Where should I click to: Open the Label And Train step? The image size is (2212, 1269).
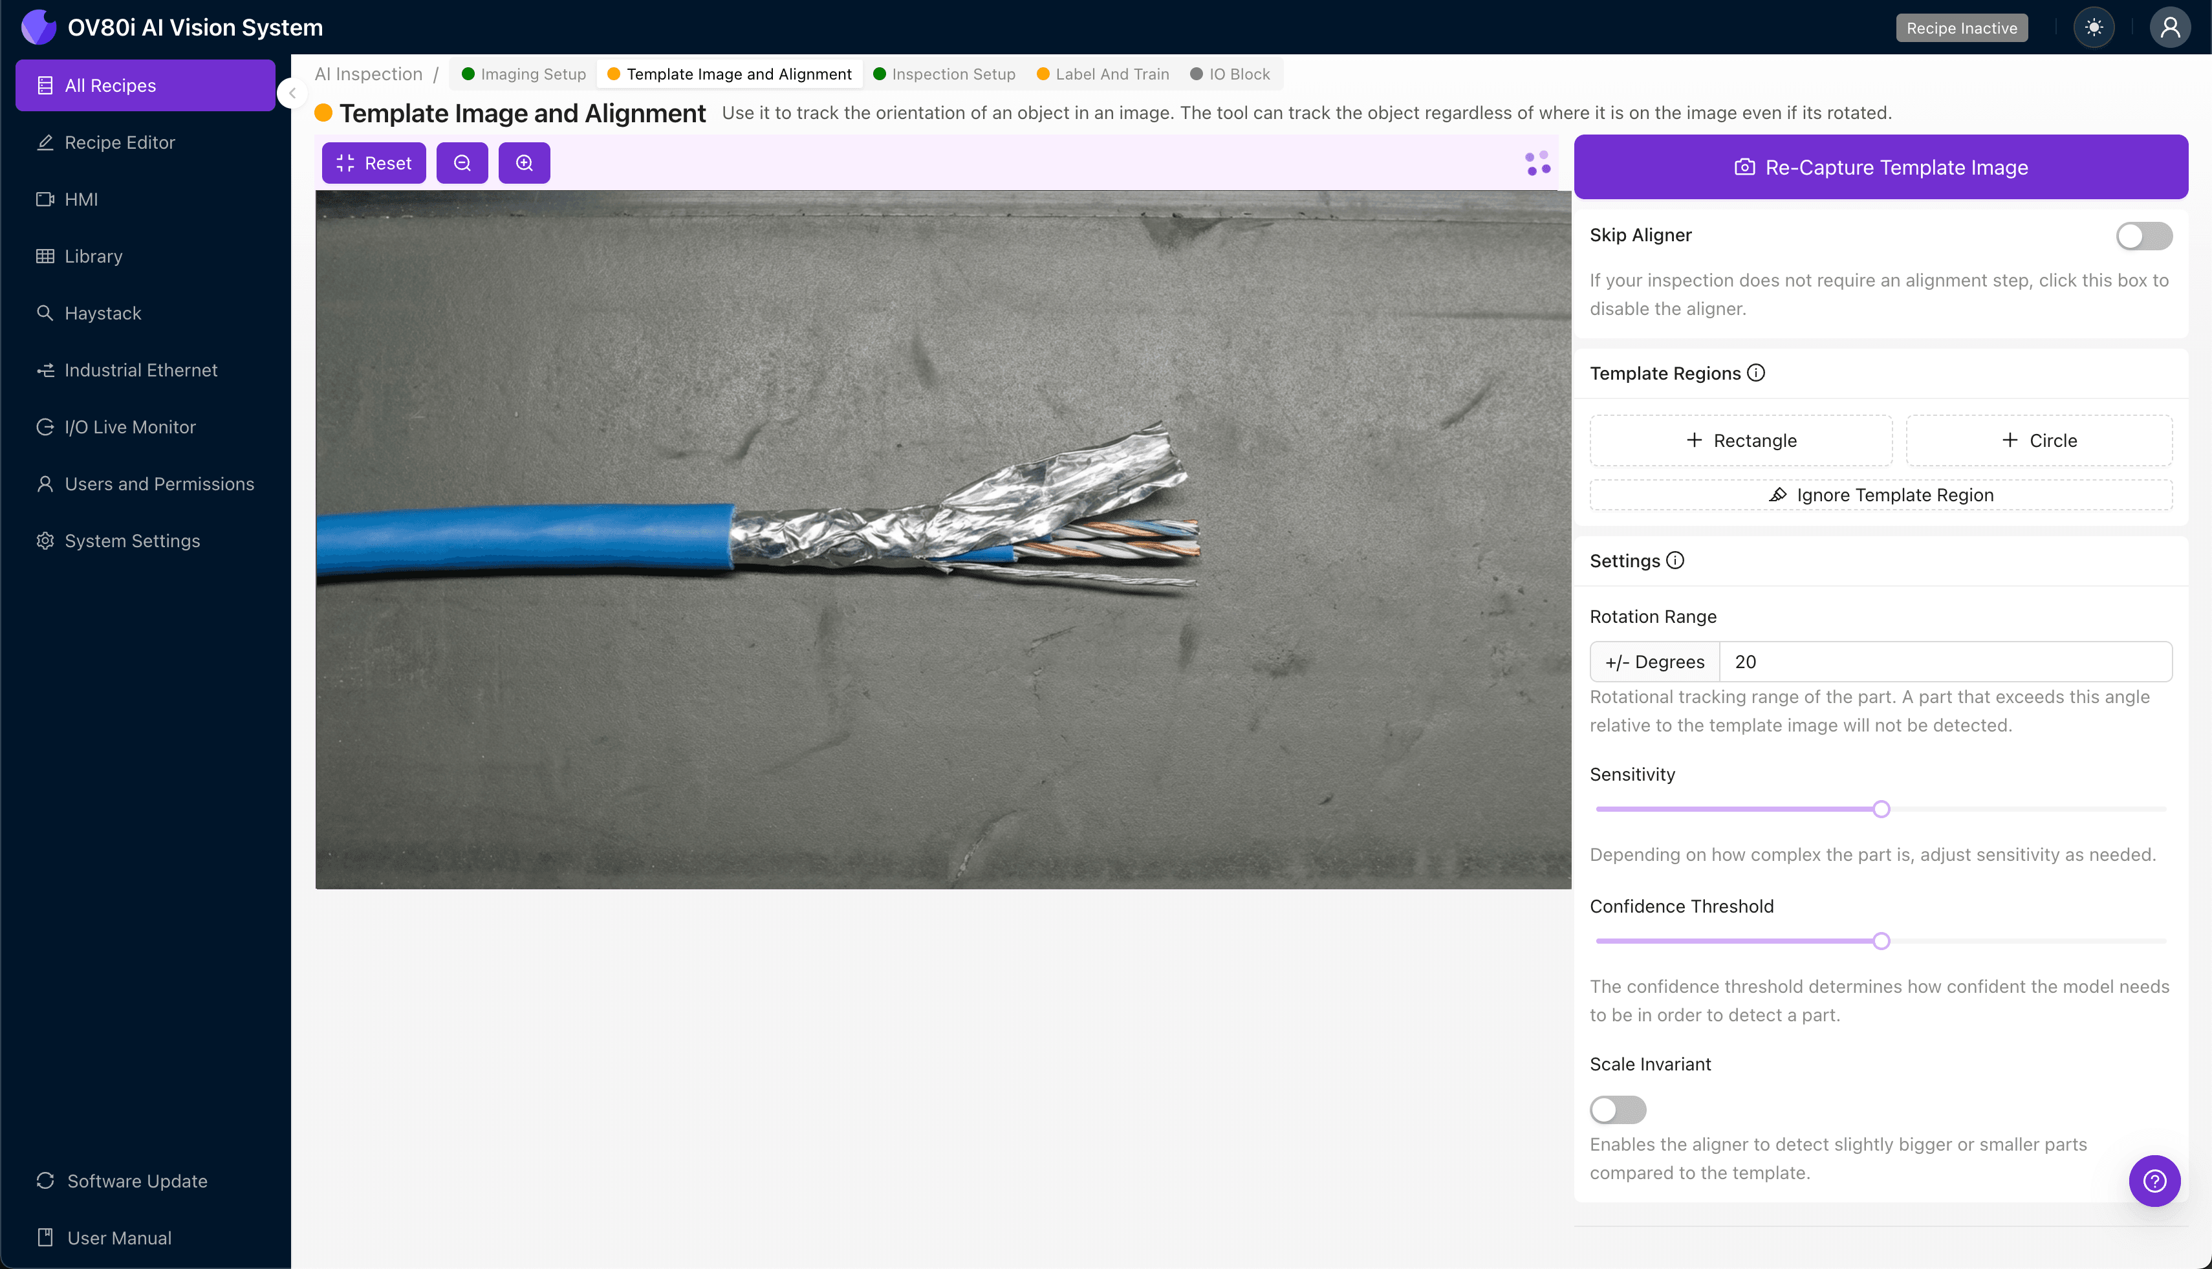coord(1101,74)
